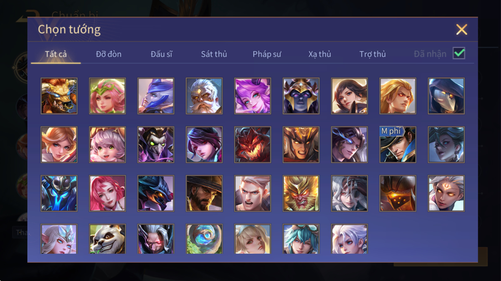501x281 pixels.
Task: Filter heroes by Sát thủ tab
Action: click(214, 54)
